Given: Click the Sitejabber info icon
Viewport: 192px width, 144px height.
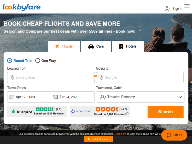Looking at the screenshot, I should click(127, 114).
